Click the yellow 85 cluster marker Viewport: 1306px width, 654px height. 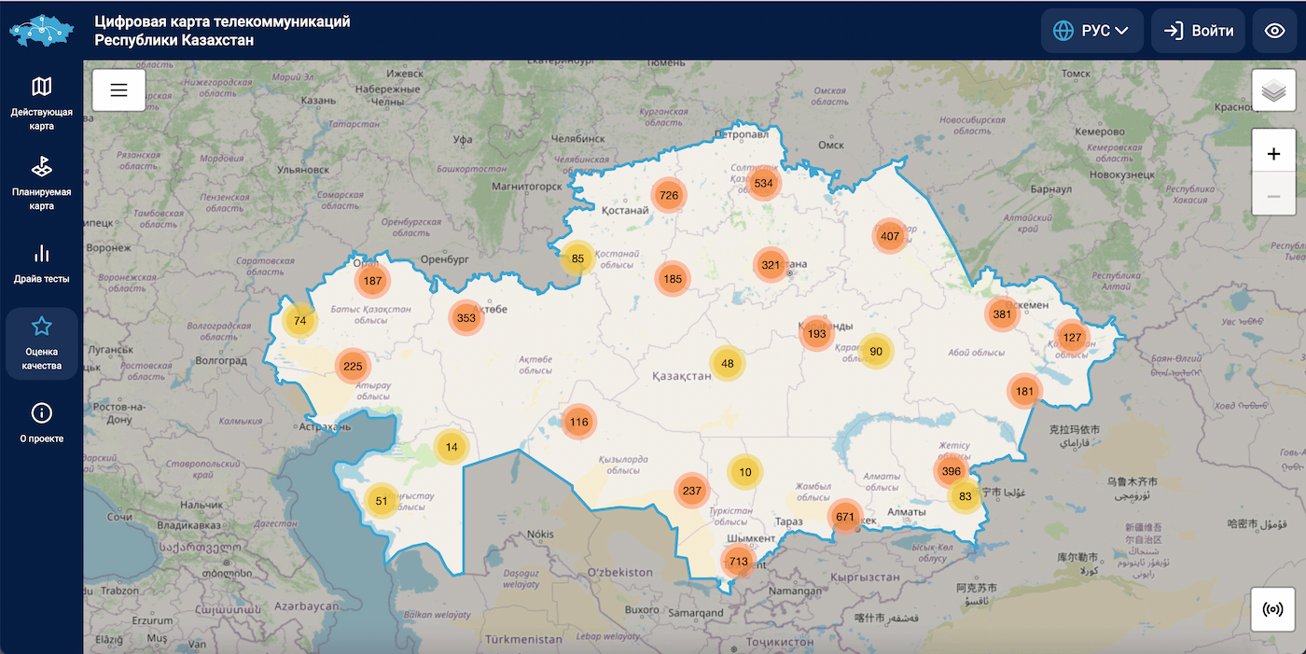(577, 258)
